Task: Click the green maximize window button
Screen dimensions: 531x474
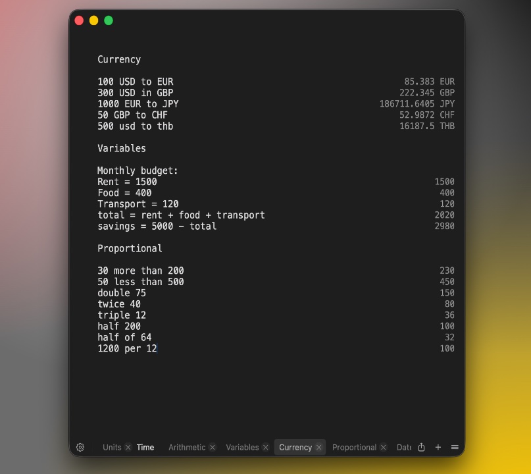Action: click(109, 20)
